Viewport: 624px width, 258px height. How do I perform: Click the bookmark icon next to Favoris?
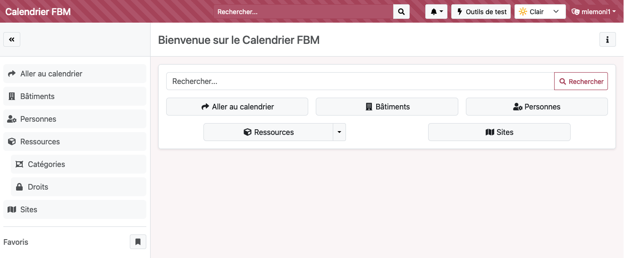tap(138, 242)
